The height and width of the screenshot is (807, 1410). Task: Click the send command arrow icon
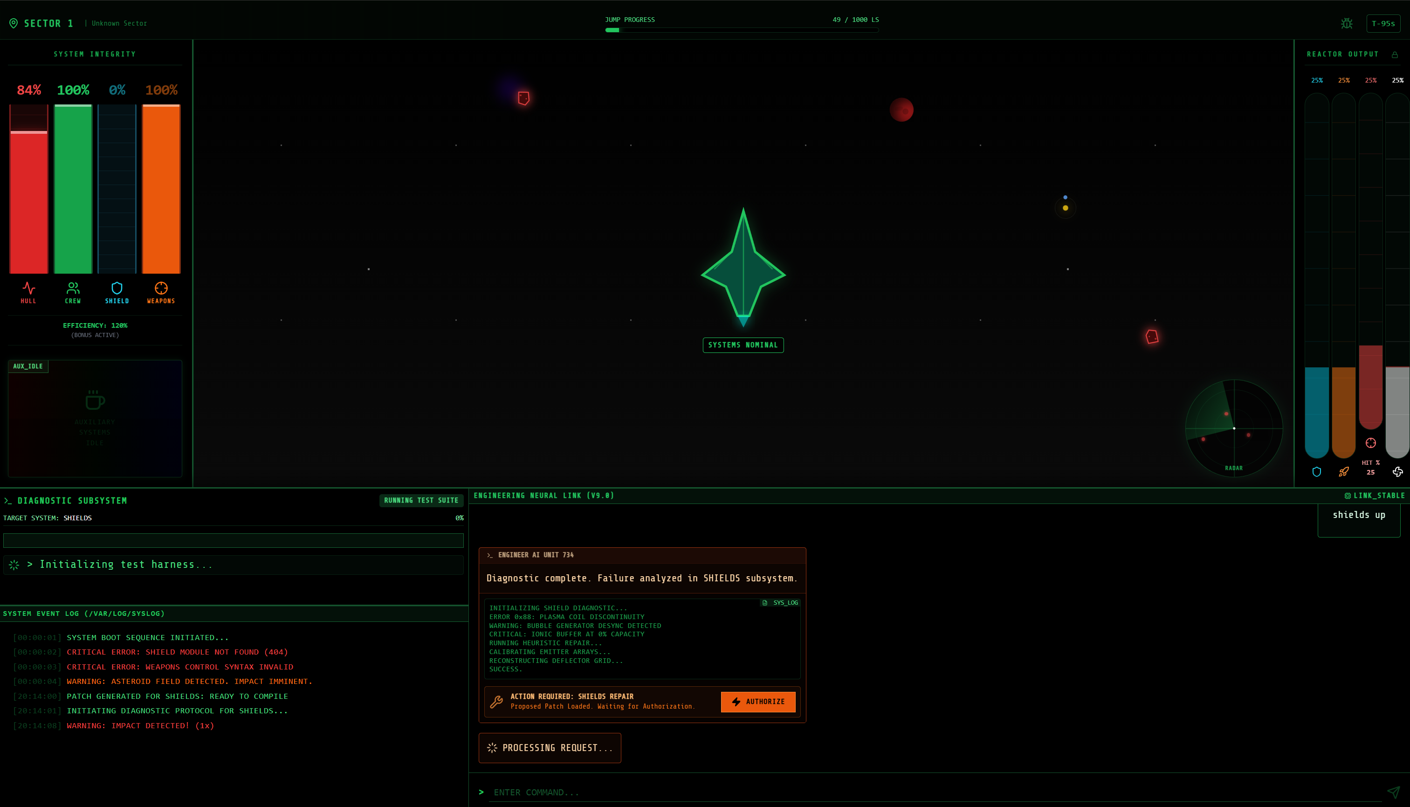tap(1393, 792)
